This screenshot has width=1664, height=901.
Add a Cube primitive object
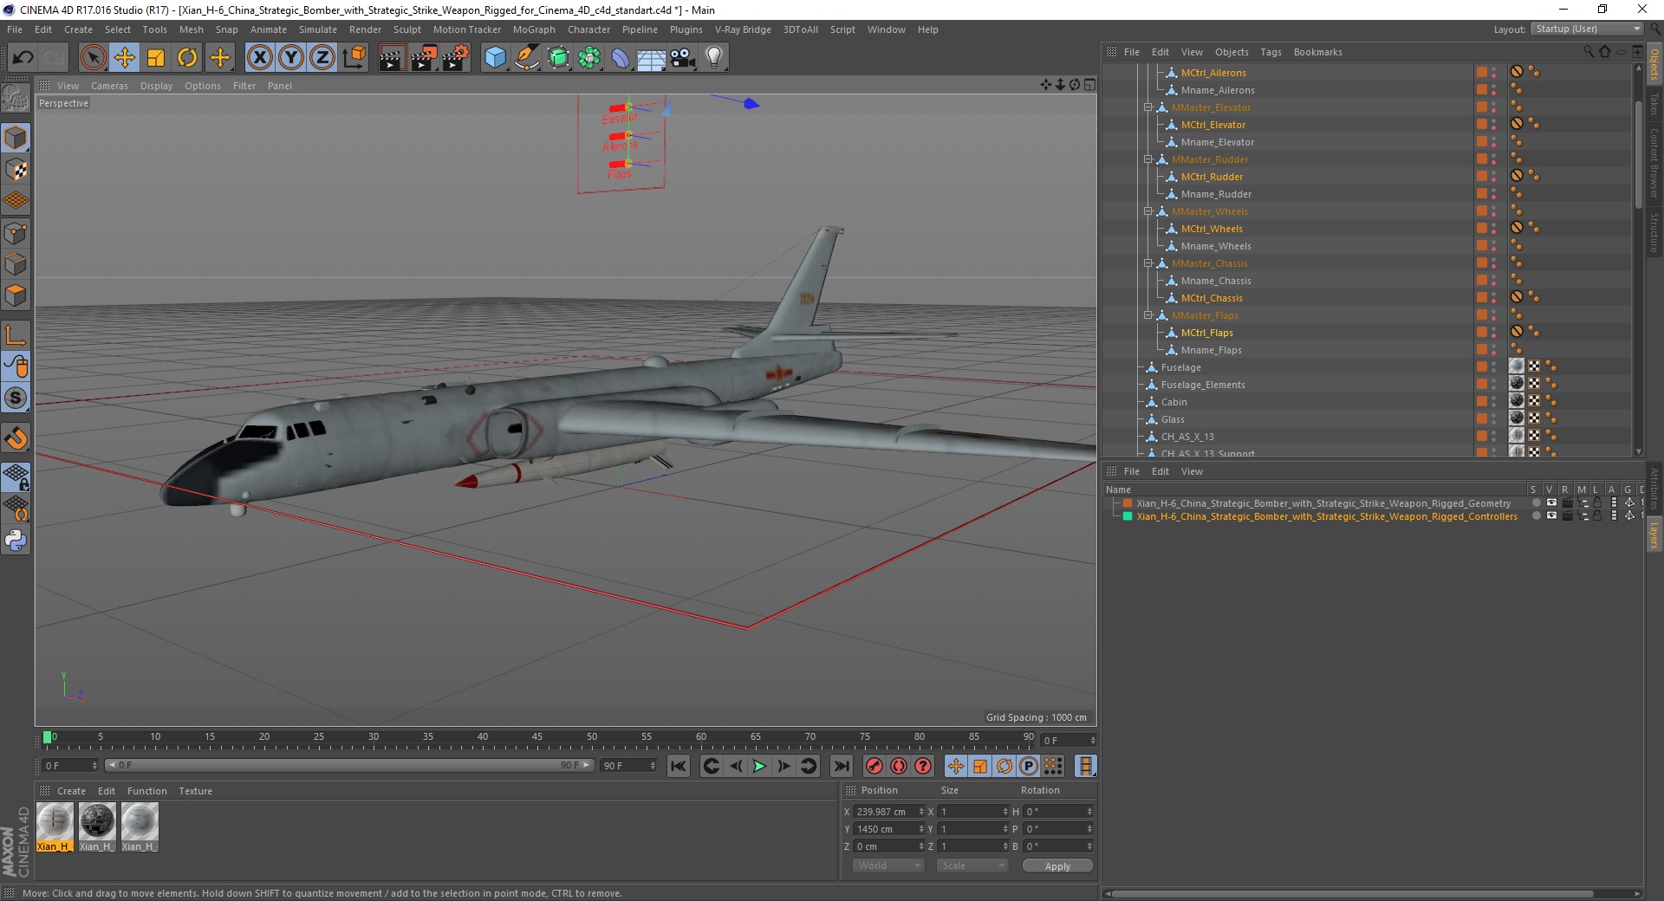[495, 58]
